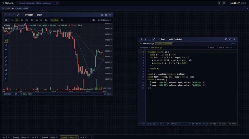Select the 1m timeframe highlighted in yellow

tap(17, 20)
